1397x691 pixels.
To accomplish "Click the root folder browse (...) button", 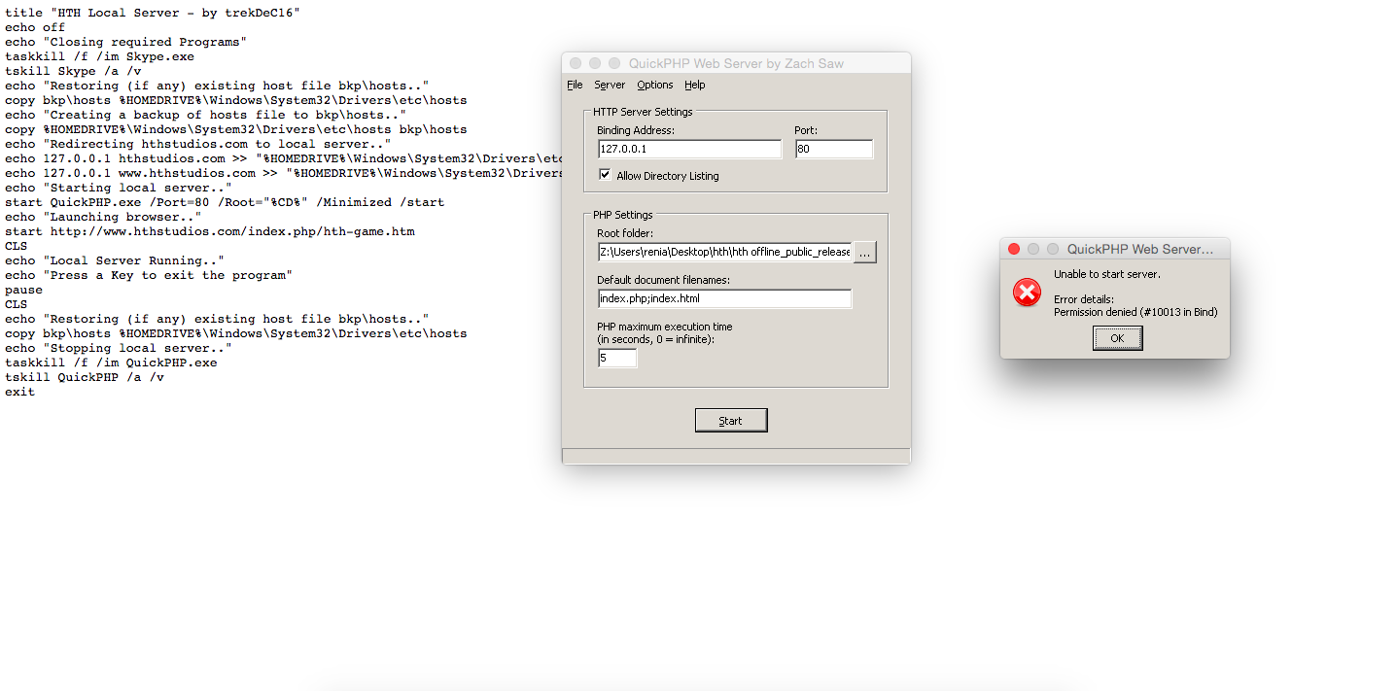I will tap(865, 252).
